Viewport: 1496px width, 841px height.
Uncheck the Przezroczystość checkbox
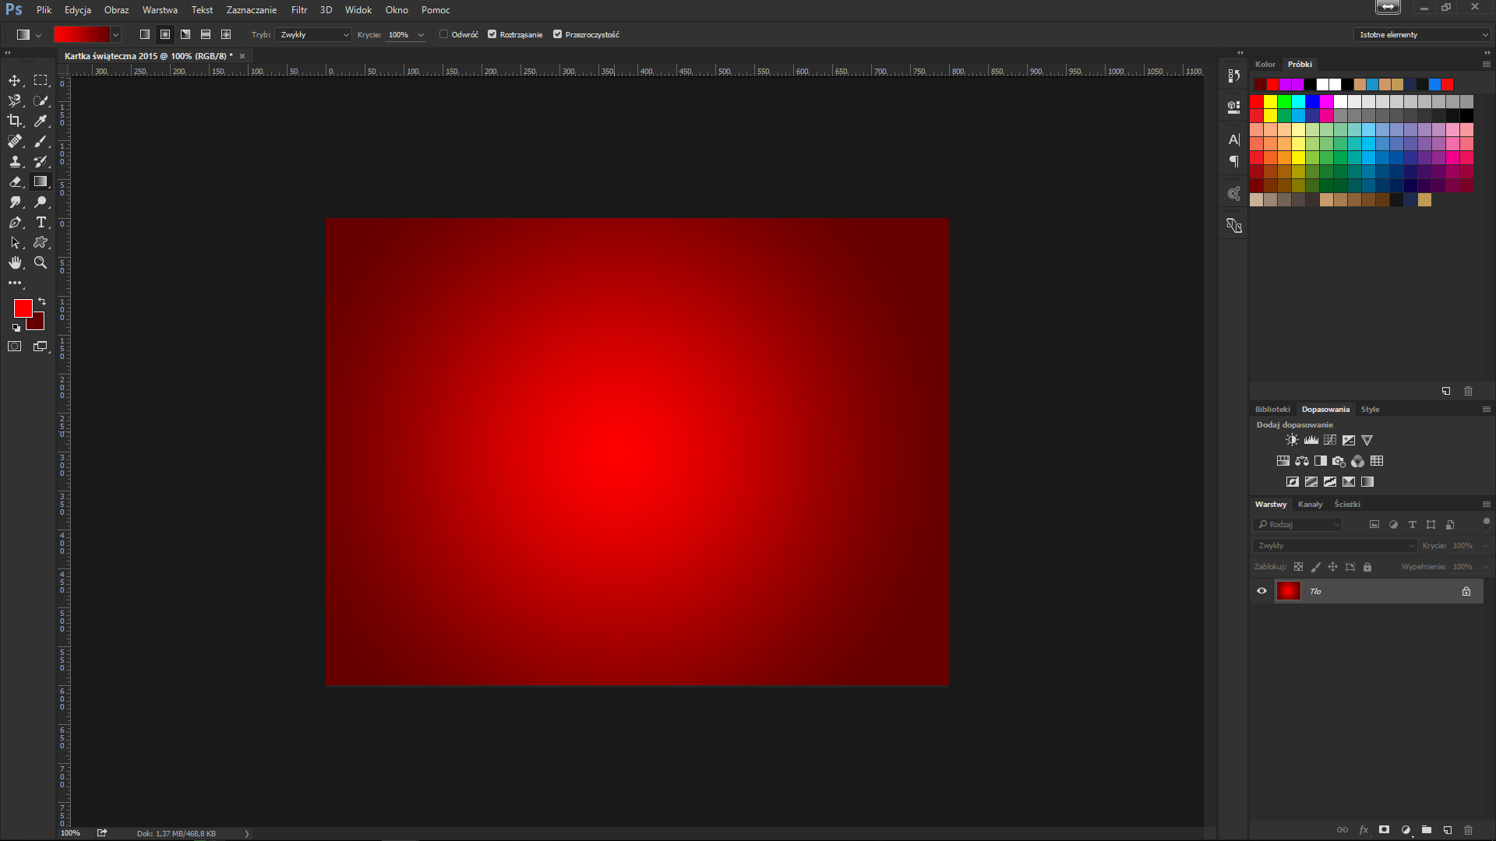click(x=558, y=34)
